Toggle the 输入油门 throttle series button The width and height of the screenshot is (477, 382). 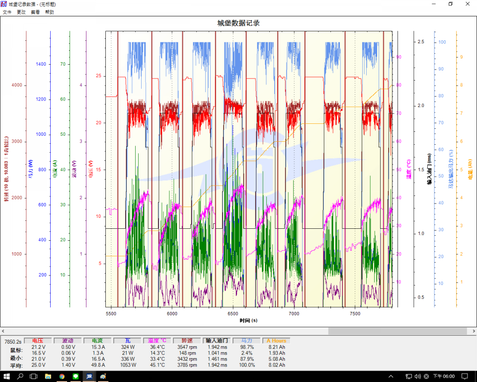(x=217, y=341)
